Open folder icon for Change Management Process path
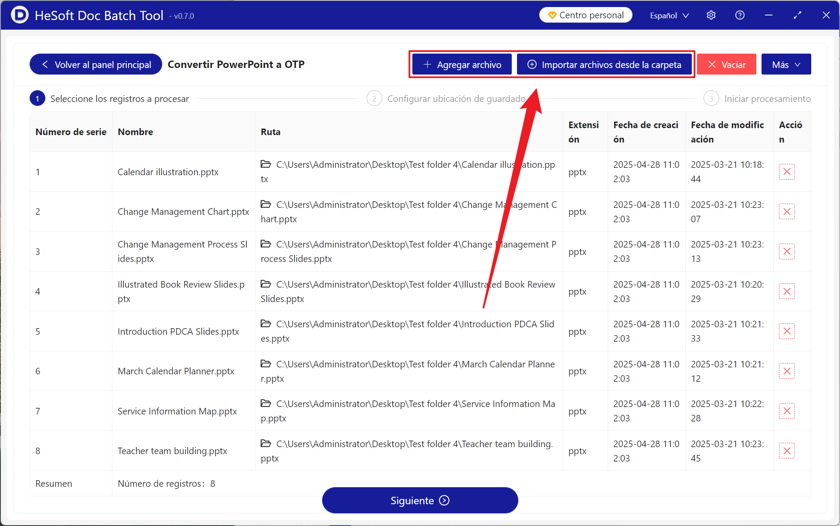The image size is (840, 526). 266,244
